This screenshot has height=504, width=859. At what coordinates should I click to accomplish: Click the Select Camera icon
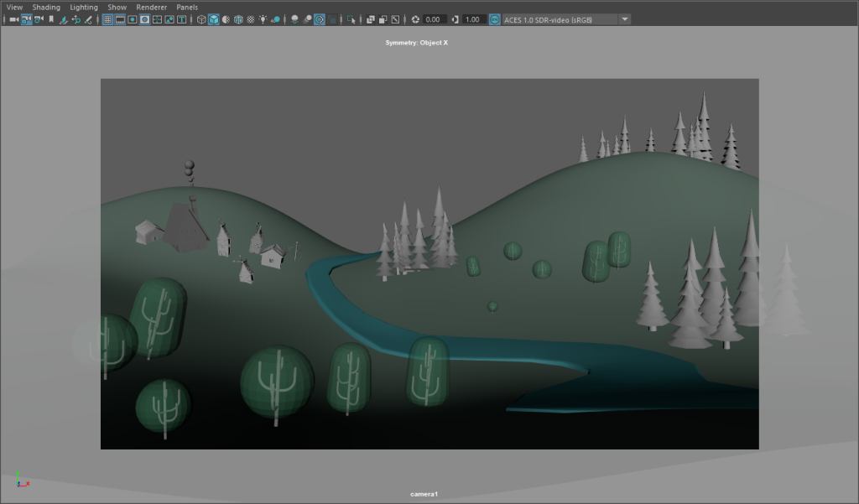[13, 20]
